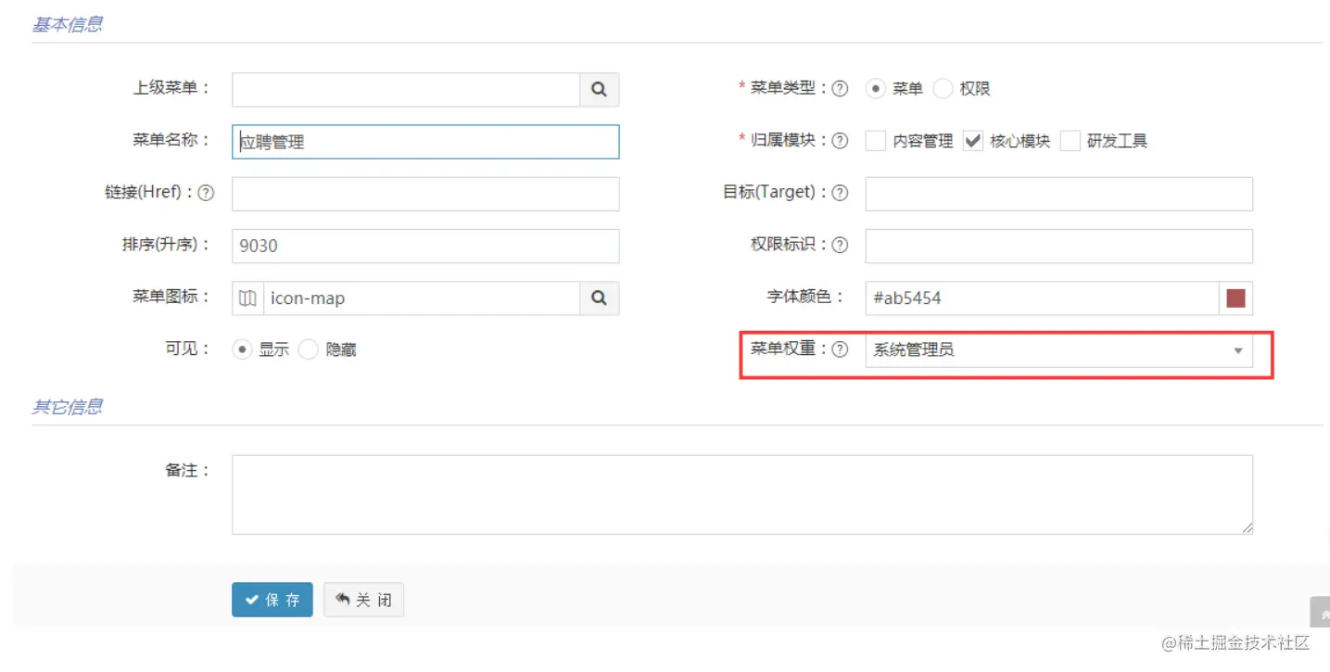Image resolution: width=1330 pixels, height=672 pixels.
Task: Click the 保存 button
Action: click(272, 600)
